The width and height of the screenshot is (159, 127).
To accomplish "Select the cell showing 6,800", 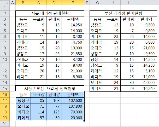I will coord(146,42).
